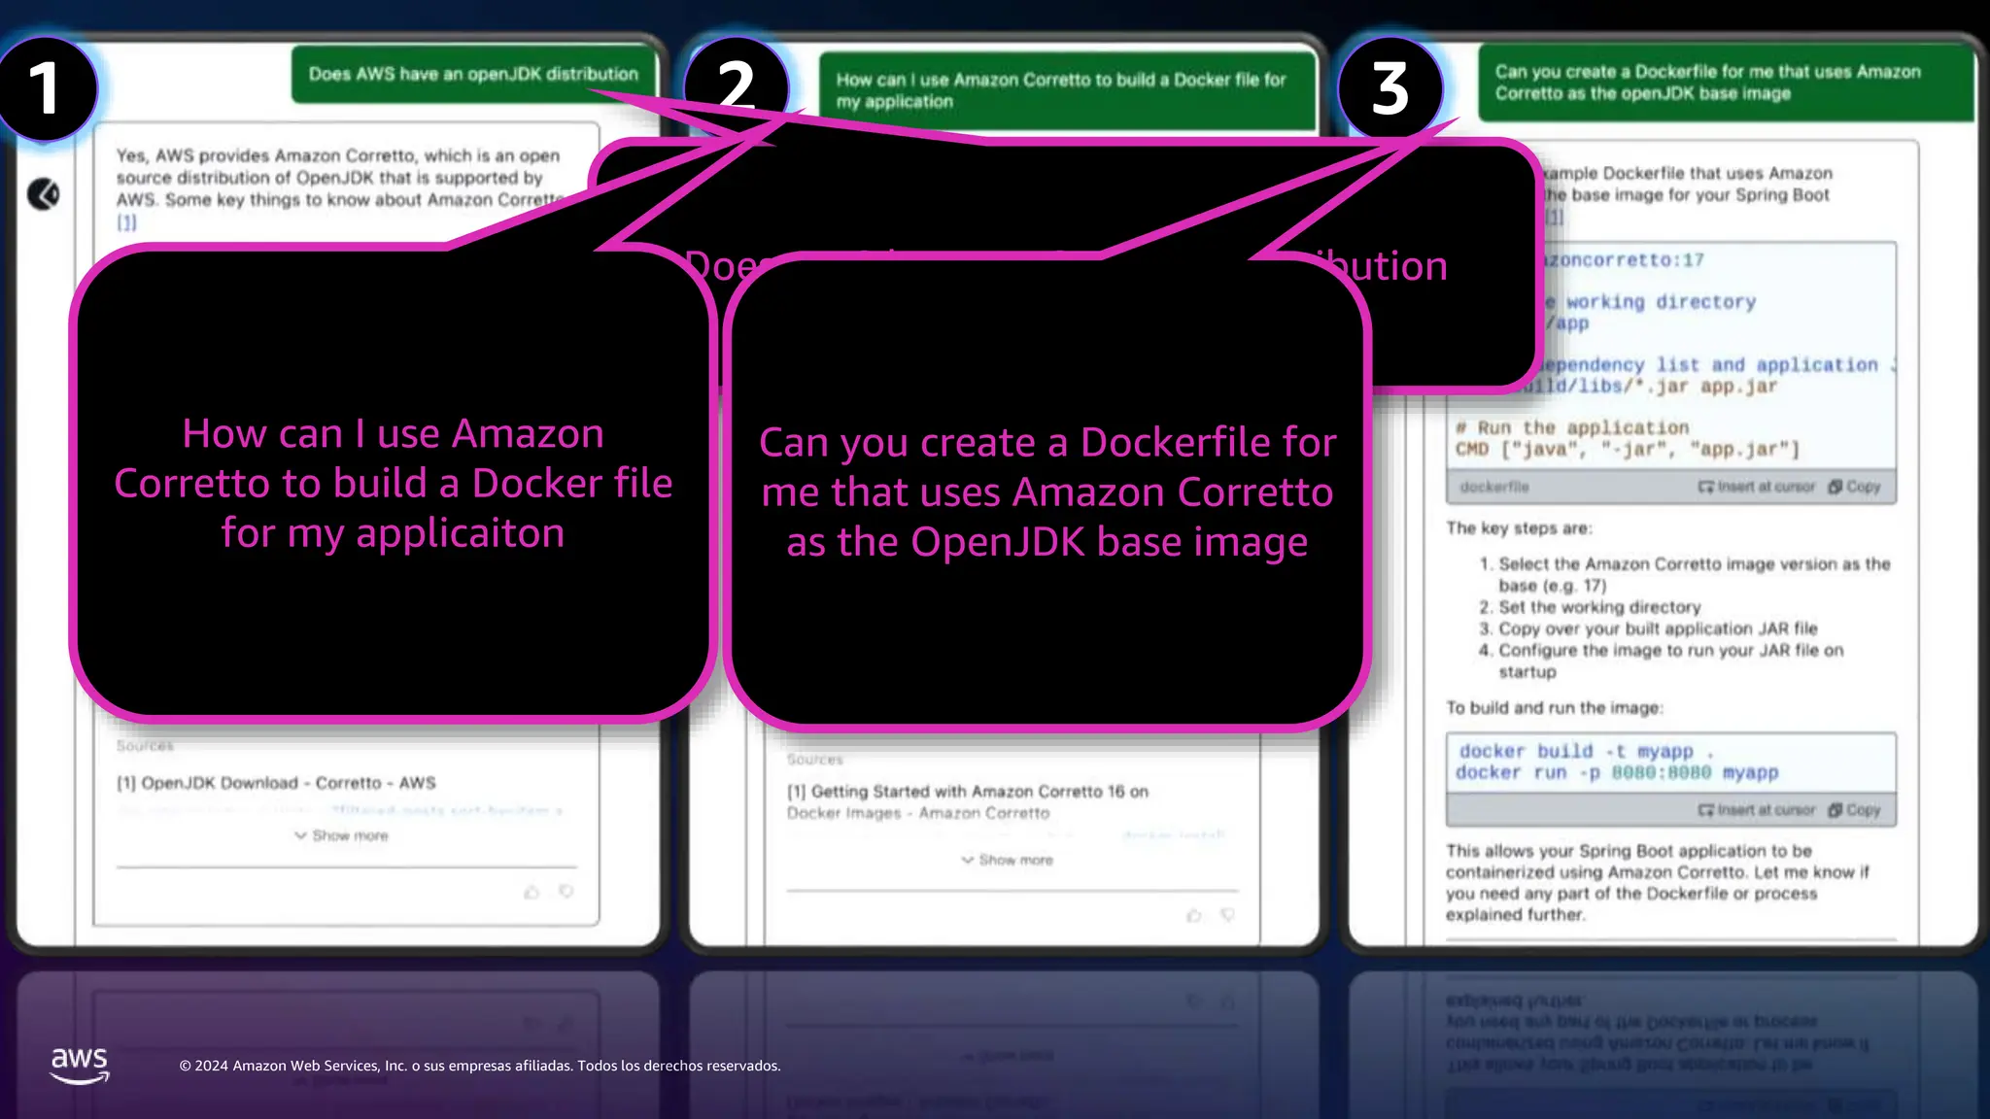Click the 'dockerfile' language label
The height and width of the screenshot is (1119, 1990).
[x=1493, y=487]
